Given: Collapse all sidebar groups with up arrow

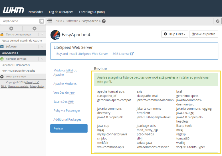Looking at the screenshot, I should pyautogui.click(x=11, y=29).
